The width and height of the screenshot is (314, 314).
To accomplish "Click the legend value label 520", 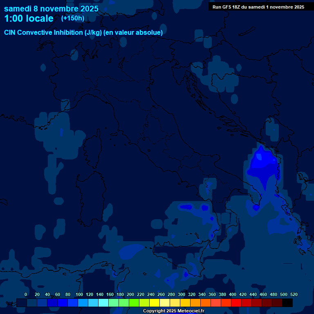I will [294, 294].
